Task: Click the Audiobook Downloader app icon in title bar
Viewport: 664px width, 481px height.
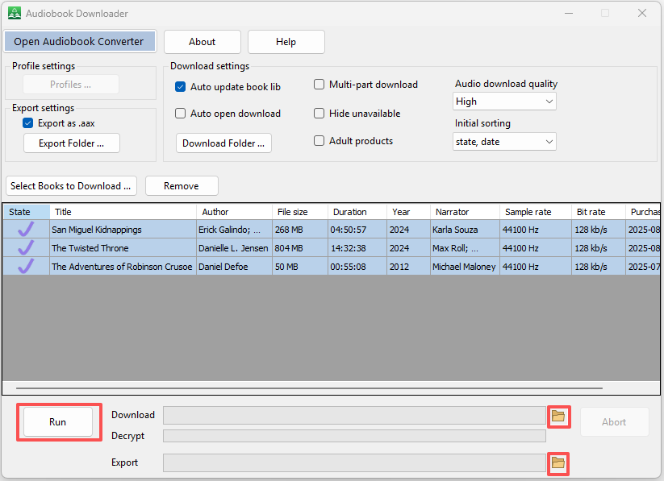Action: click(x=14, y=14)
